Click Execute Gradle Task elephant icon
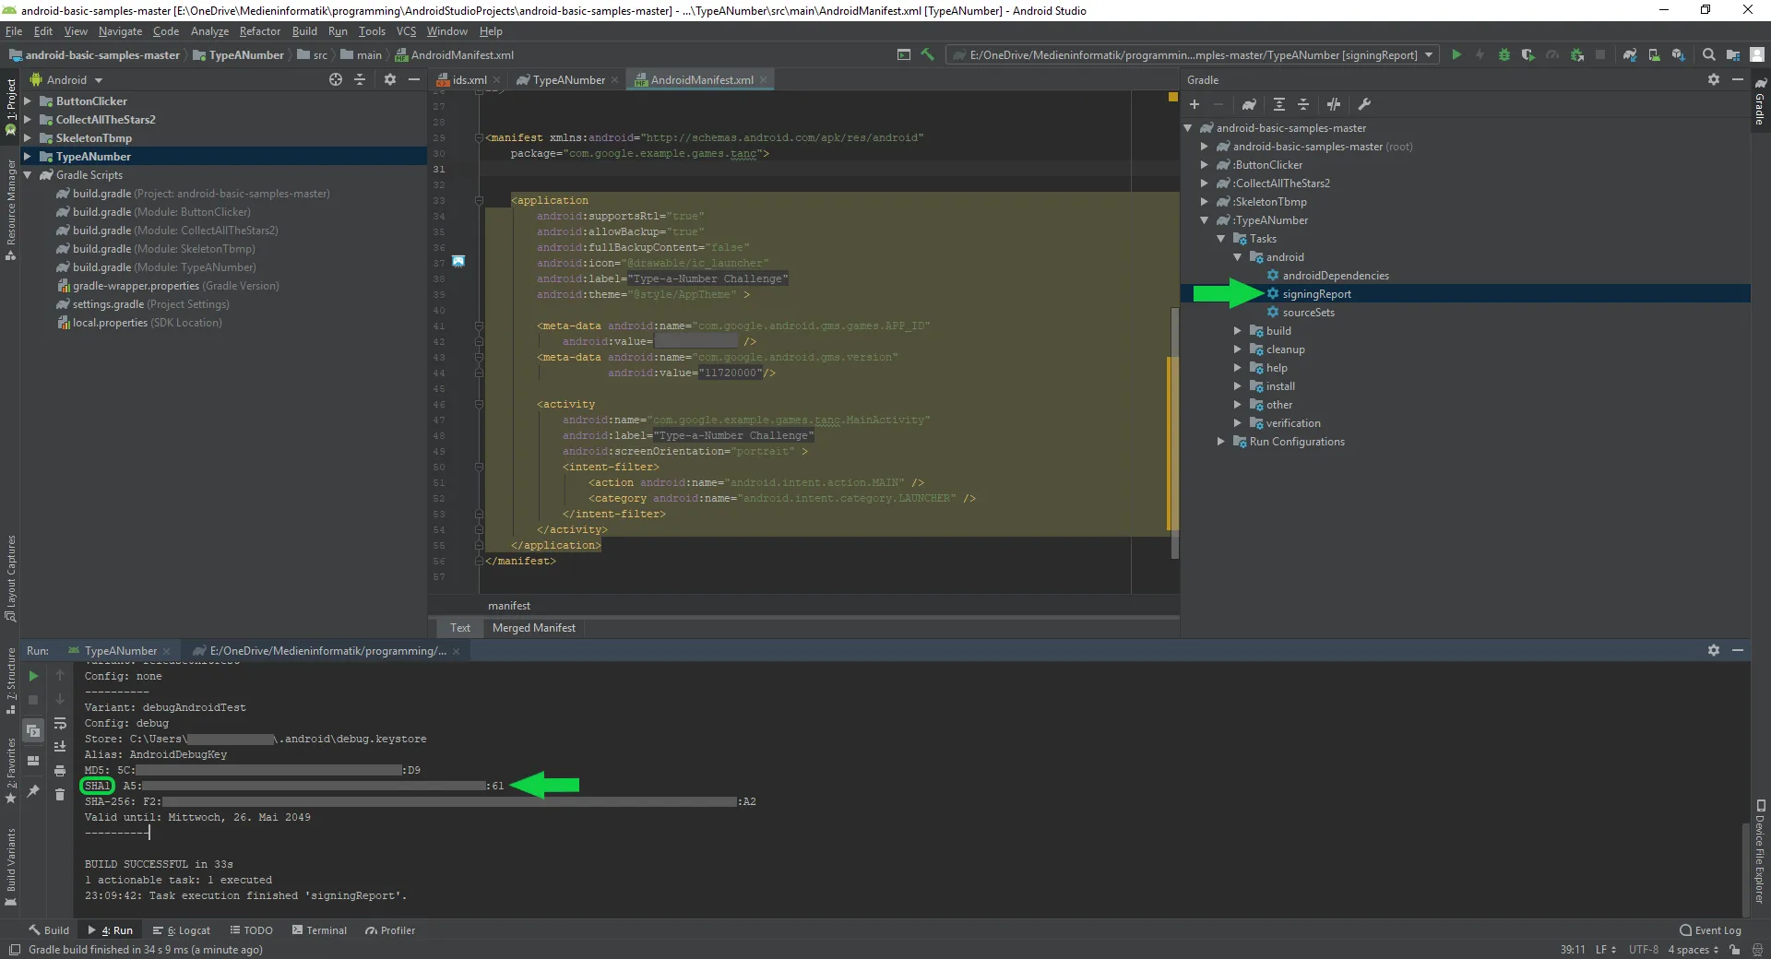 [x=1249, y=104]
